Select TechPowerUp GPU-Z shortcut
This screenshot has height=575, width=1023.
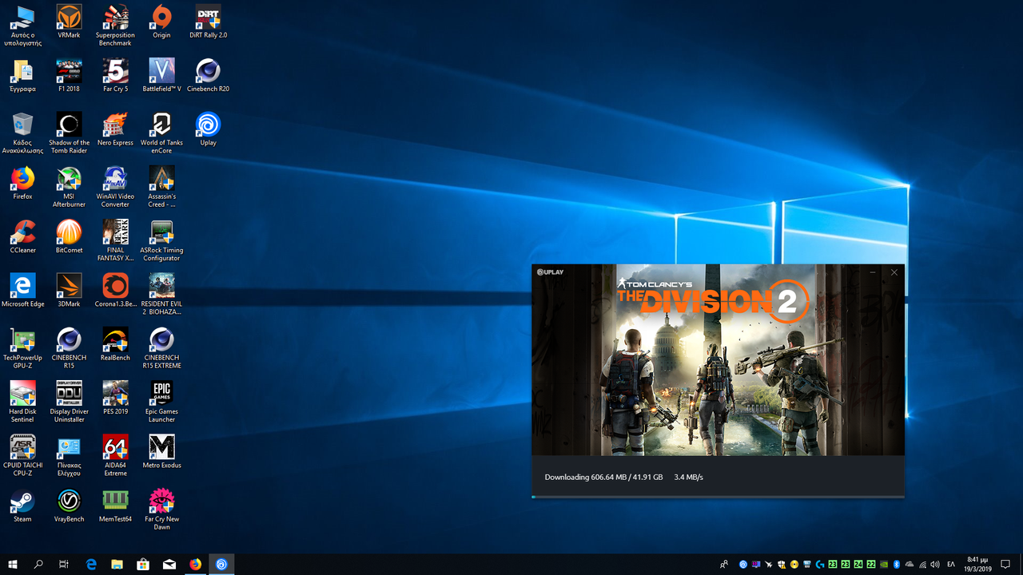(x=22, y=347)
